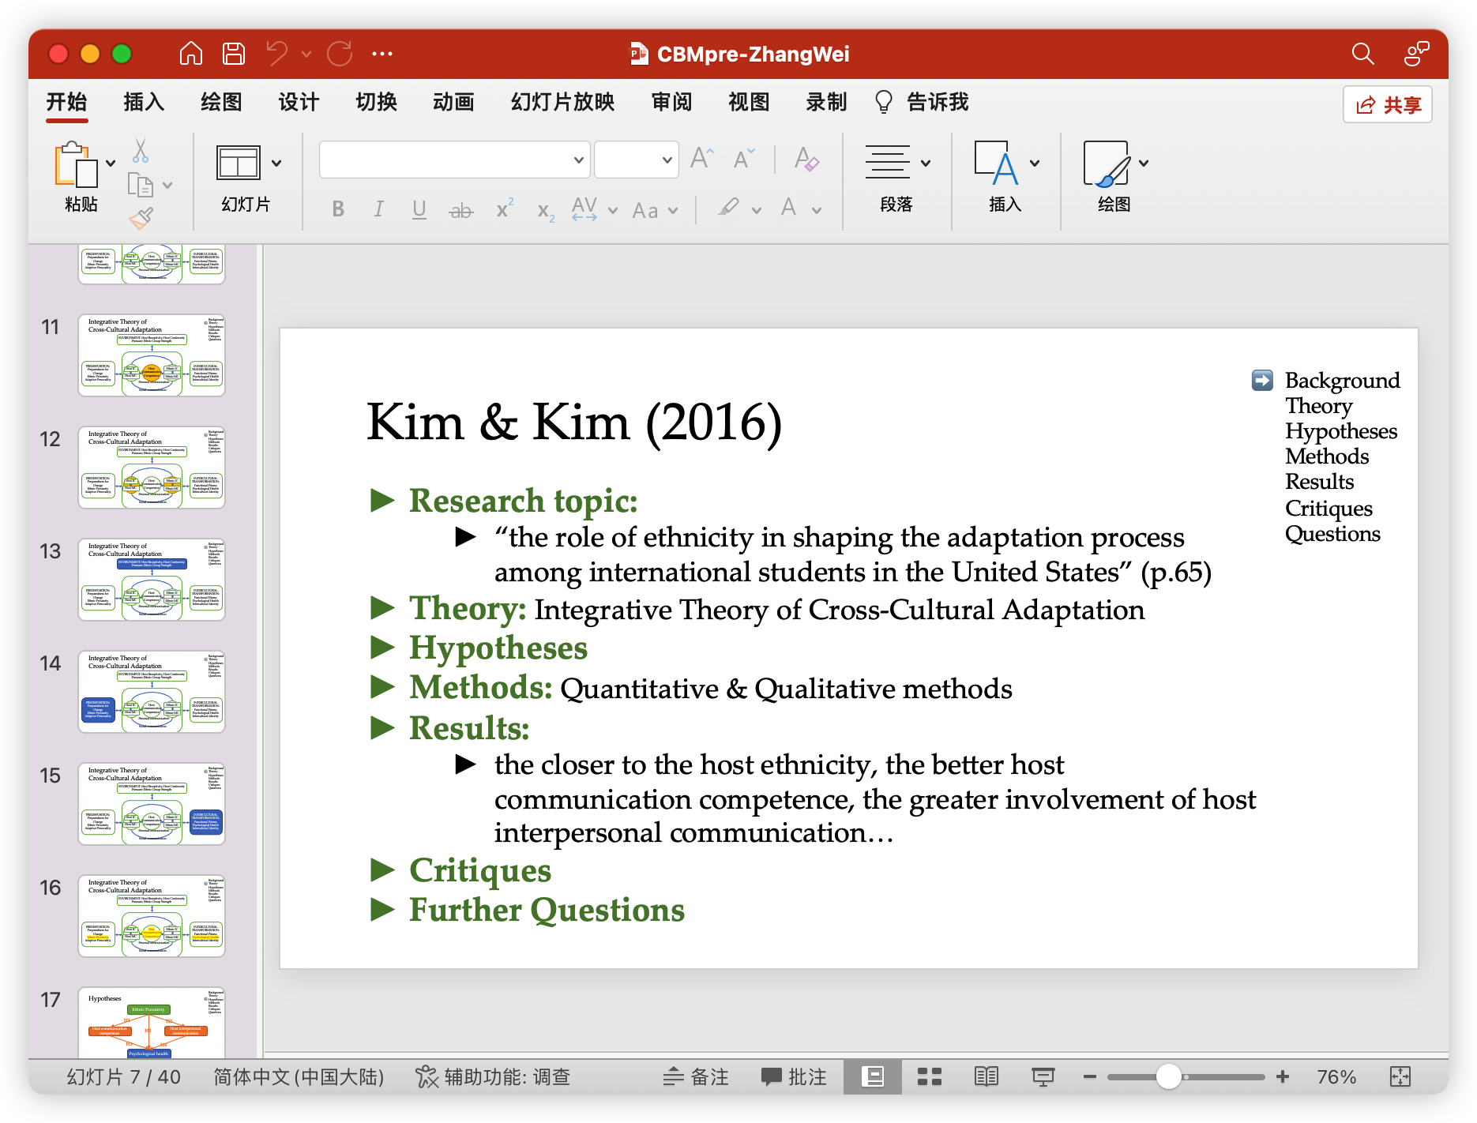Cut selection with the scissors icon
The image size is (1477, 1123).
140,150
